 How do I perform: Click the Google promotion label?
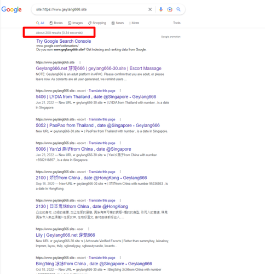coord(171,37)
